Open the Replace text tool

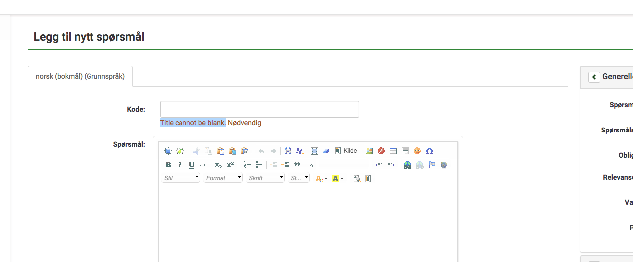(300, 151)
